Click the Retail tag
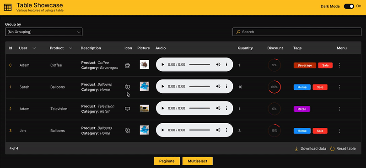The image size is (366, 168). pyautogui.click(x=302, y=109)
